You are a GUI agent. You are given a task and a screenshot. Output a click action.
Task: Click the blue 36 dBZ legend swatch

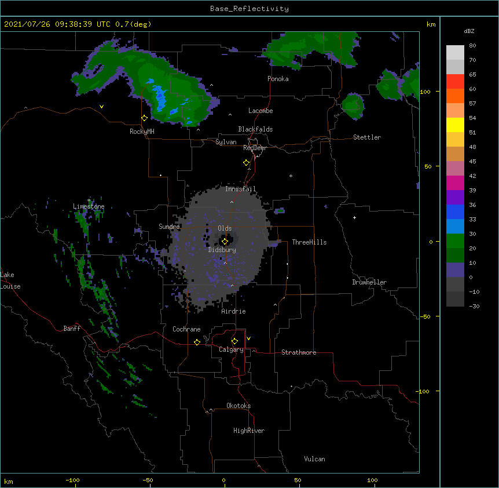455,212
